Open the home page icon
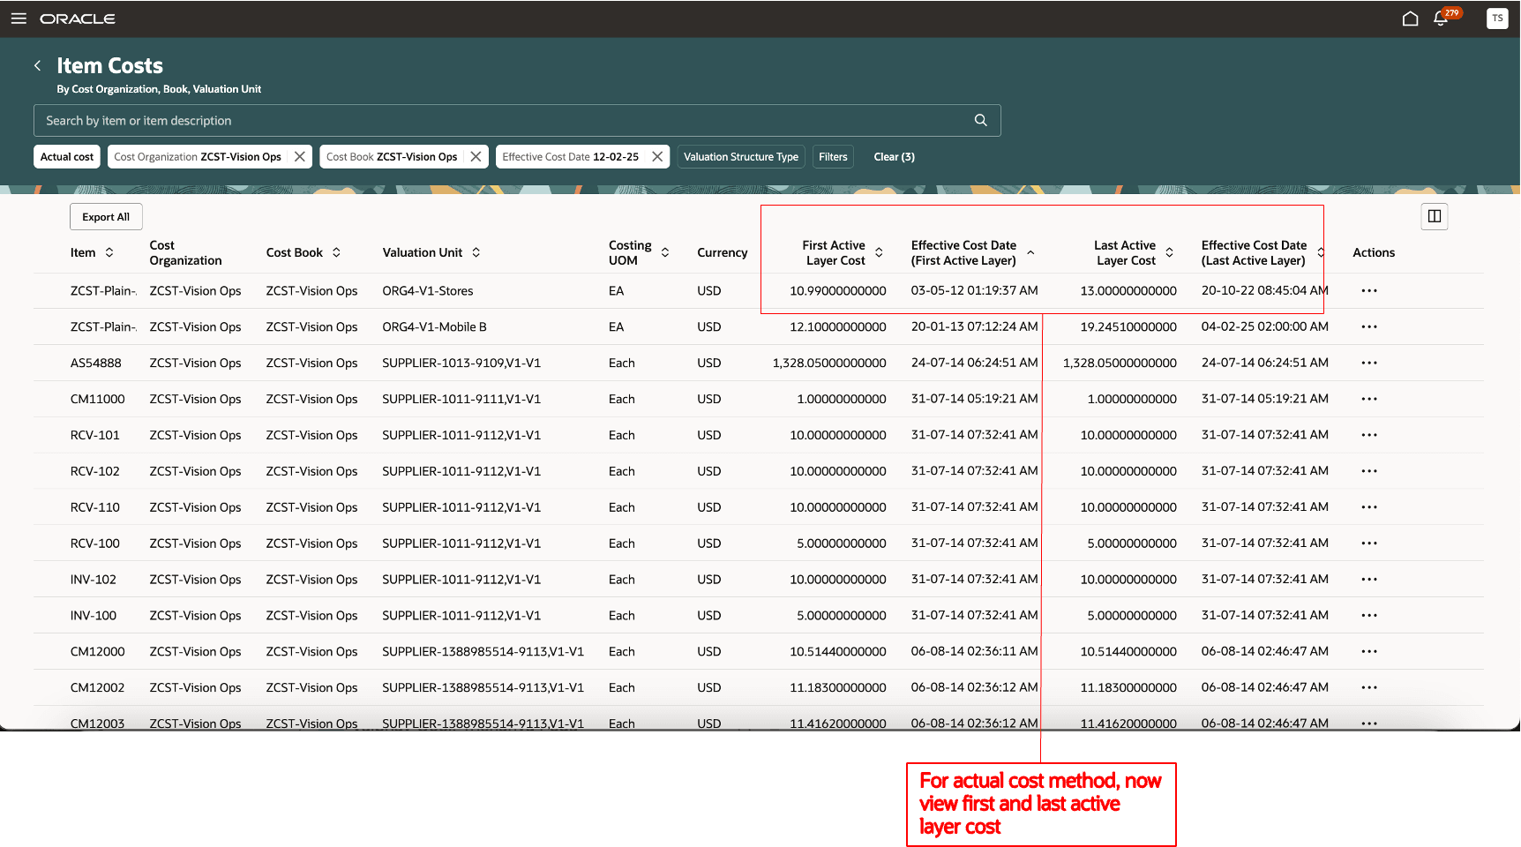Screen dimensions: 1521x847 click(x=1409, y=18)
